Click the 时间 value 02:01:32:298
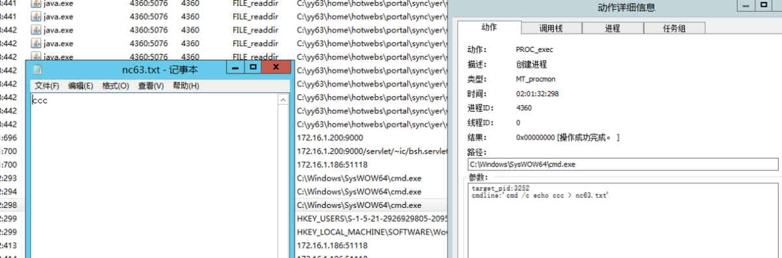782x258 pixels. (x=537, y=94)
